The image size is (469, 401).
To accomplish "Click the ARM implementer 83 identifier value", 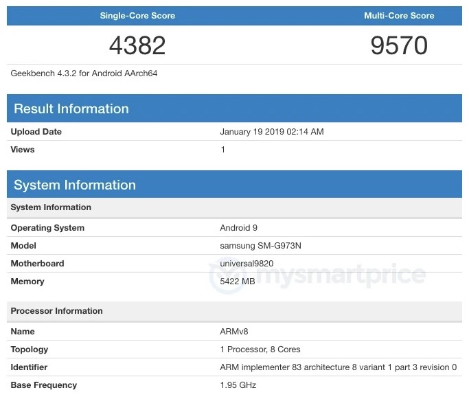I will coord(339,367).
